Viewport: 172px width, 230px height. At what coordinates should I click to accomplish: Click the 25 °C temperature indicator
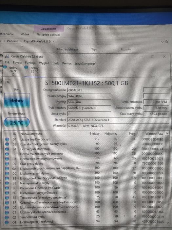[x=17, y=122]
